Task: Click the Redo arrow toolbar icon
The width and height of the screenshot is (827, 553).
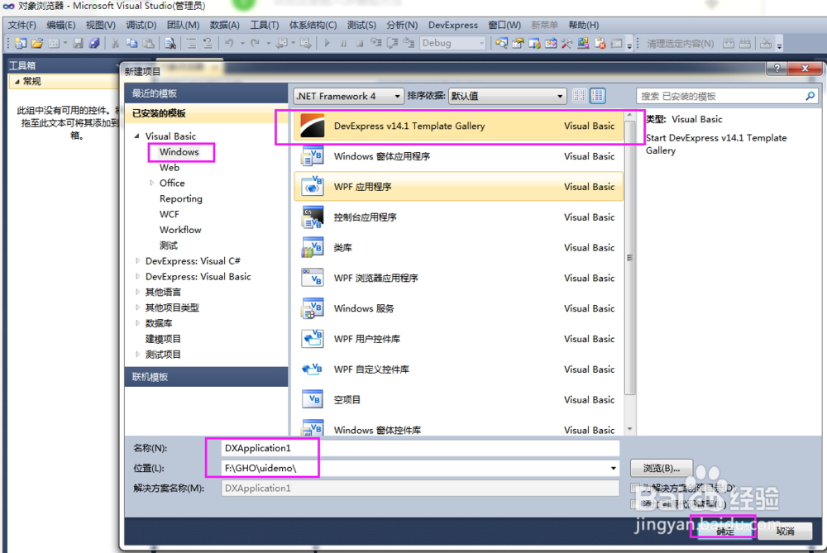Action: 256,43
